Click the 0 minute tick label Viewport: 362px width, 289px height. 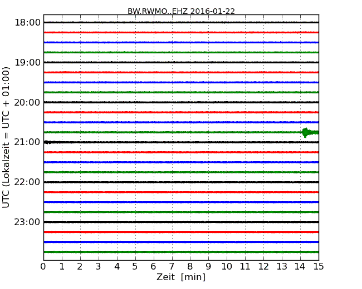pos(43,267)
